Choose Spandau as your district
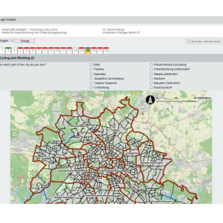The image size is (223, 223). pyautogui.click(x=91, y=74)
